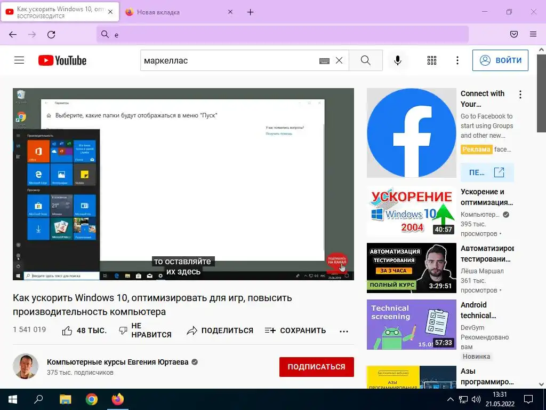Click ПОДЕЛИТЬСЯ to share the video
Viewport: 546px width, 410px height.
pos(220,330)
